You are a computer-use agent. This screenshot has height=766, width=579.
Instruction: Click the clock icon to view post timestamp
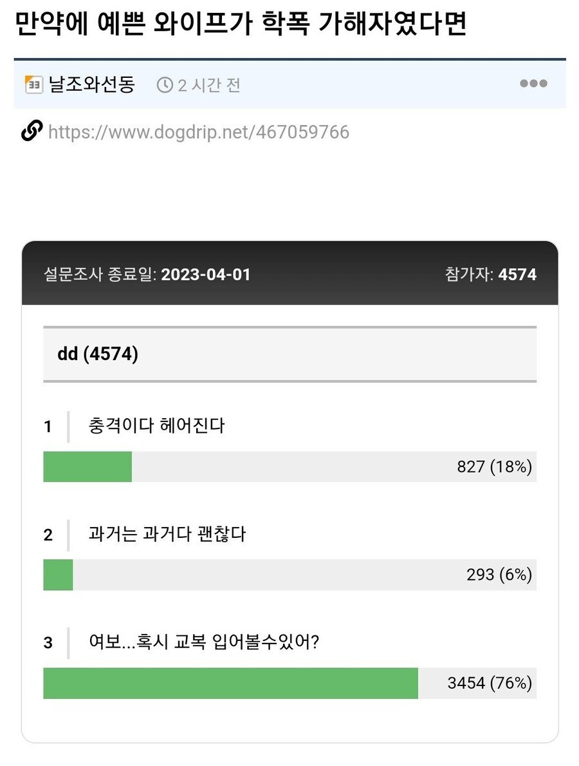click(x=166, y=83)
